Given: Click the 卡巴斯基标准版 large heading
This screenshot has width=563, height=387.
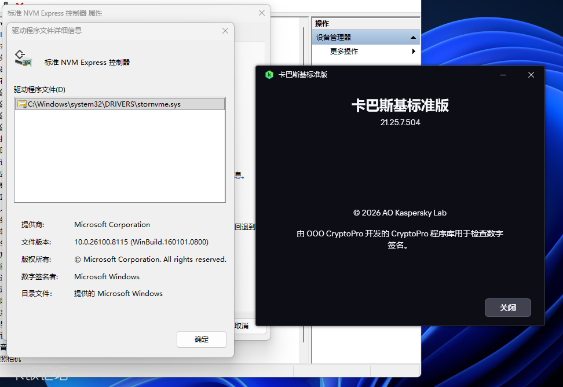Looking at the screenshot, I should [x=400, y=105].
